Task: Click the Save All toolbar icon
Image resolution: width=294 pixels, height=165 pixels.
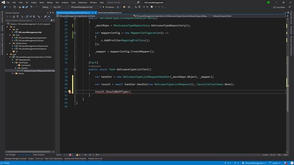Action: (27, 7)
